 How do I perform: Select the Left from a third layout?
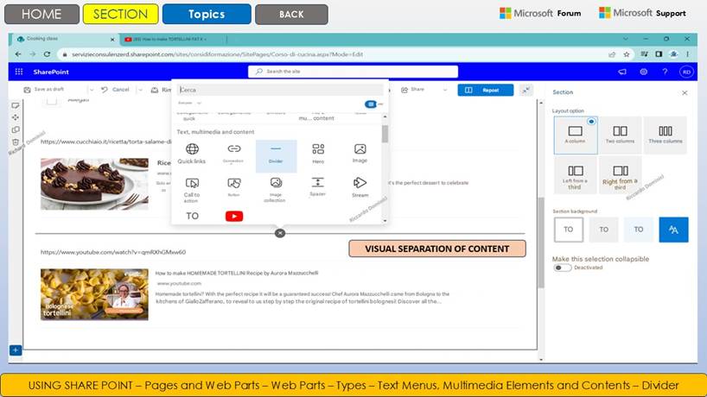click(576, 175)
